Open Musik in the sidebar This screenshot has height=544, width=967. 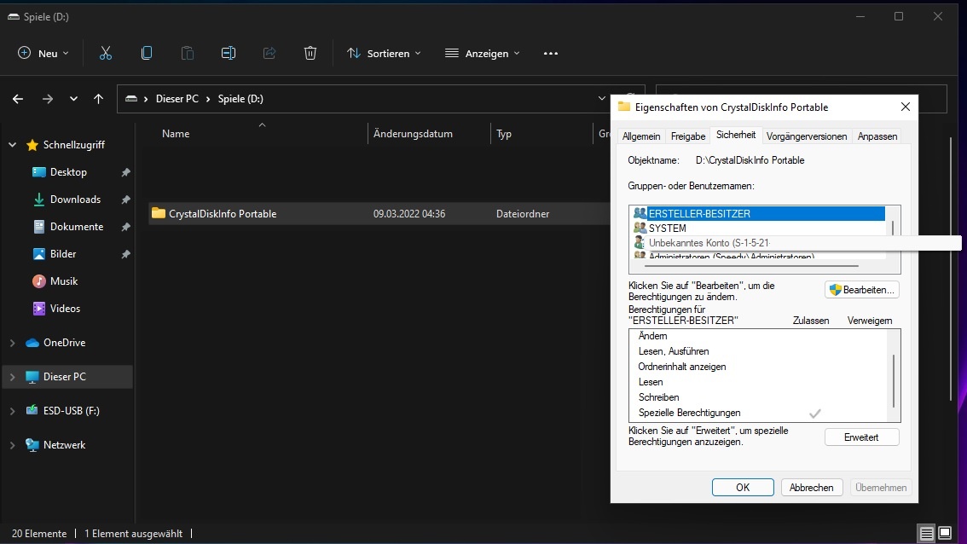point(63,281)
